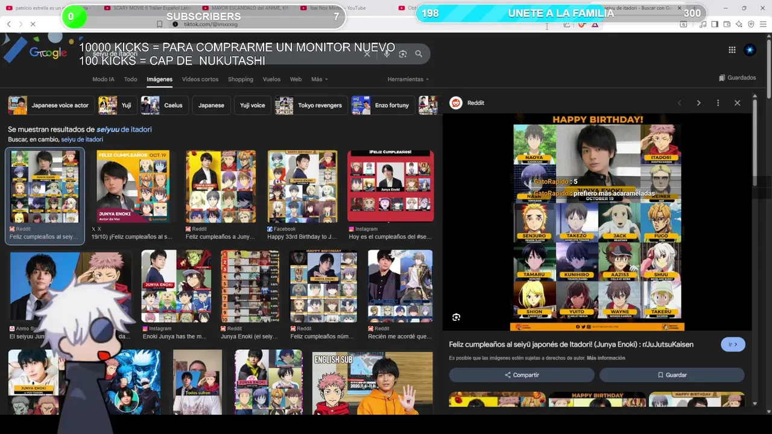Image resolution: width=772 pixels, height=434 pixels.
Task: Select the Yuji filter chip
Action: pos(118,105)
